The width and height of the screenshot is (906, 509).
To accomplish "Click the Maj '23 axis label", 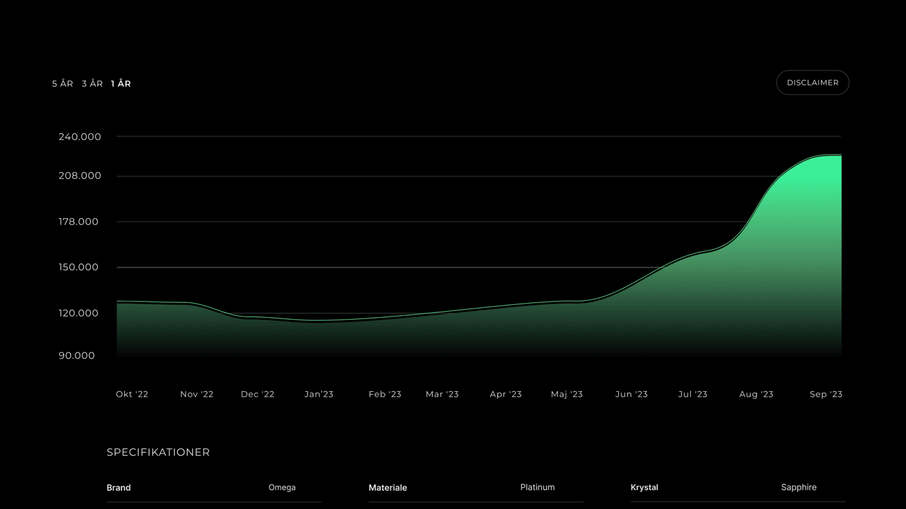I will point(567,395).
